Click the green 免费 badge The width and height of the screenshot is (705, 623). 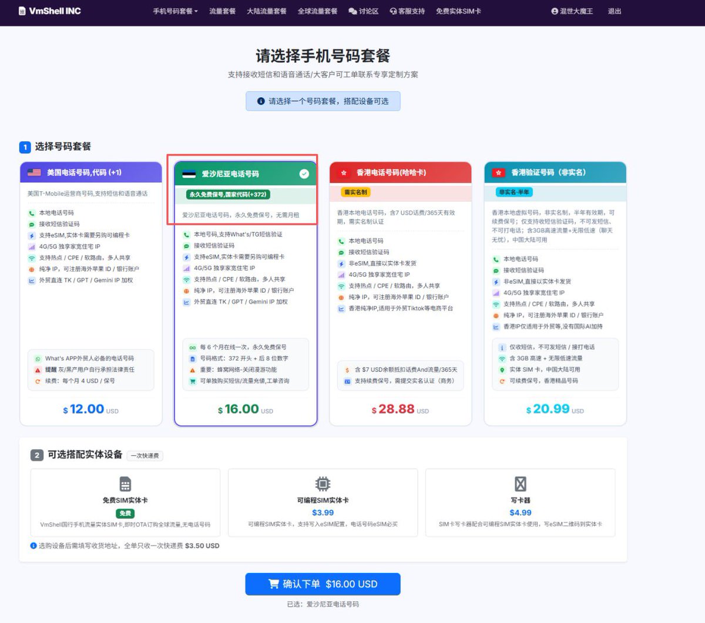(125, 513)
